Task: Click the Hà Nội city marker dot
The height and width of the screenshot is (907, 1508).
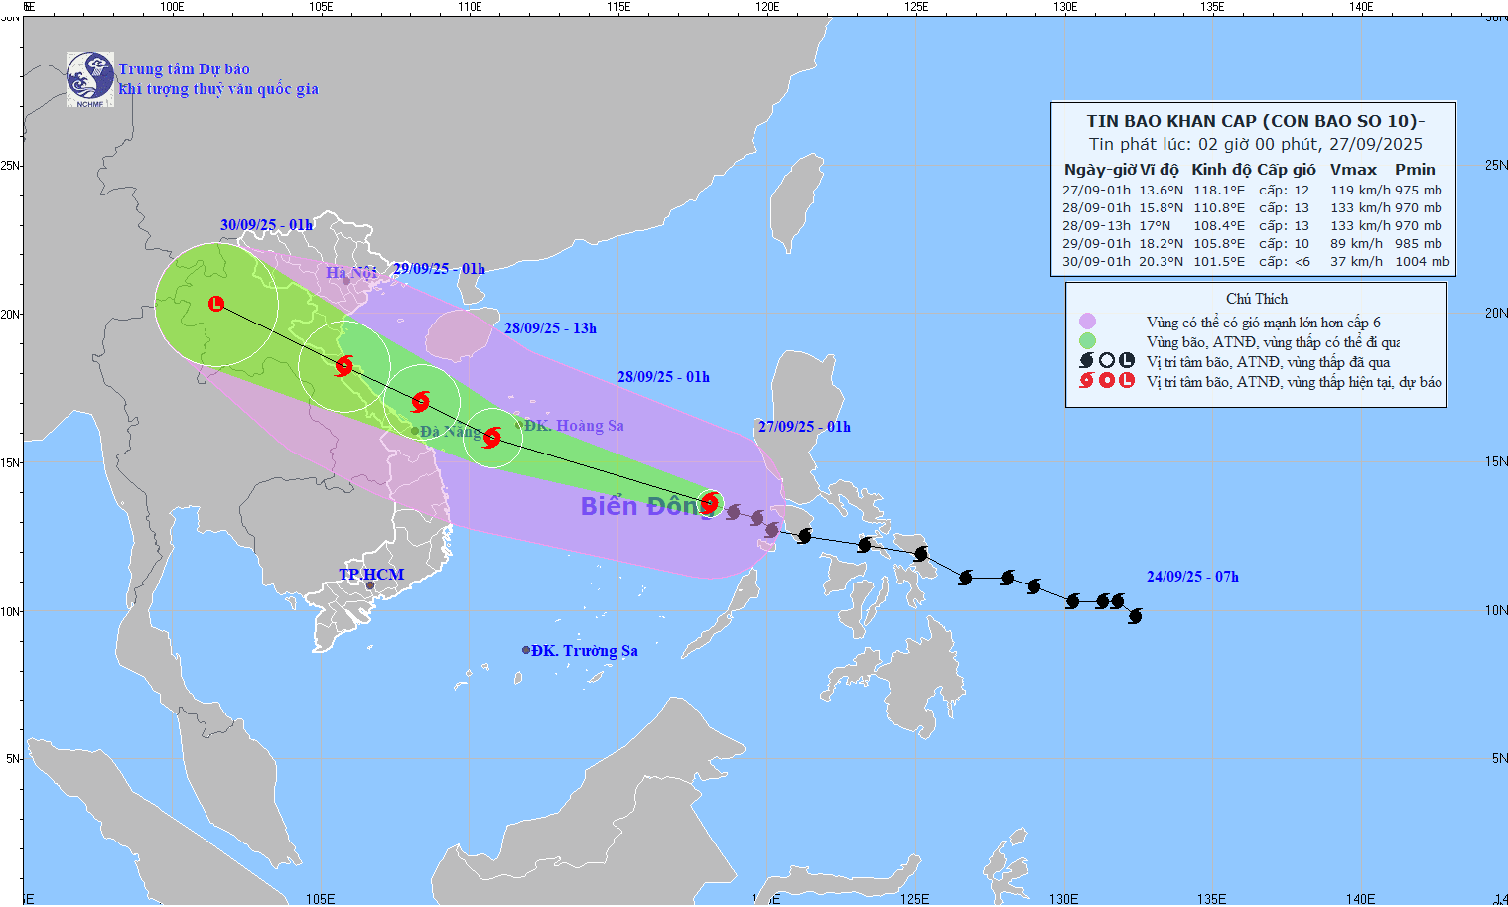Action: (346, 280)
